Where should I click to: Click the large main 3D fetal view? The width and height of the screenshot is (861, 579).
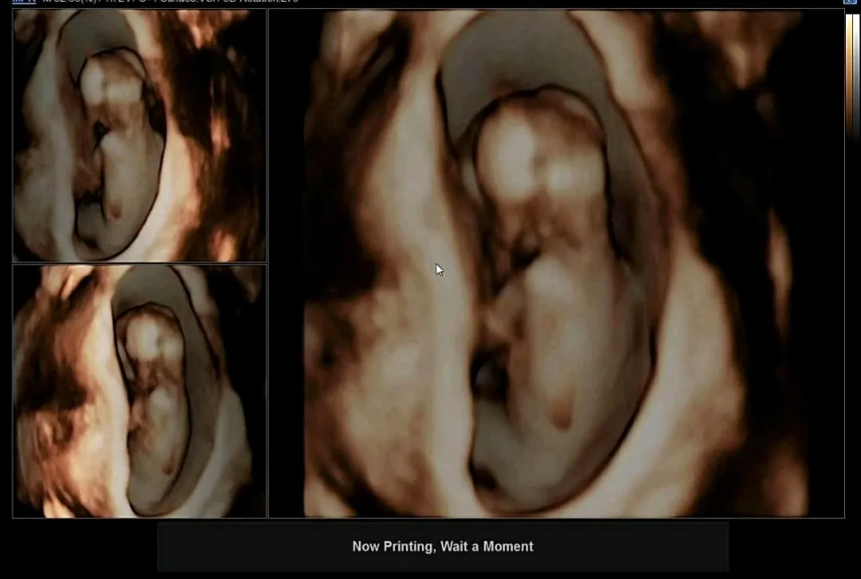click(556, 263)
